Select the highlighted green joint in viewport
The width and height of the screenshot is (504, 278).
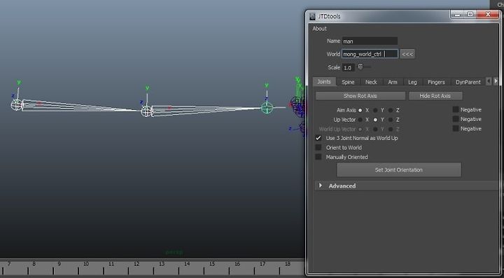[x=267, y=108]
